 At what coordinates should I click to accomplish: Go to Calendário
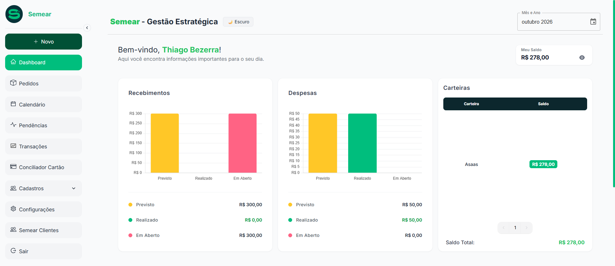44,105
